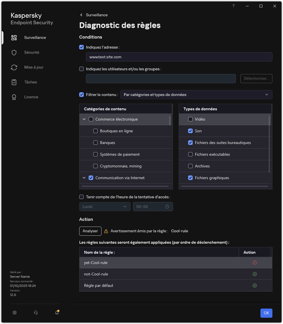
Task: Click the support headset icon
Action: click(x=36, y=313)
